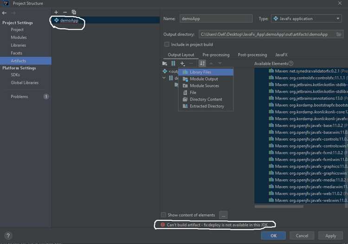Select Maven org.jetbrains annotations 13.0

pos(308,98)
